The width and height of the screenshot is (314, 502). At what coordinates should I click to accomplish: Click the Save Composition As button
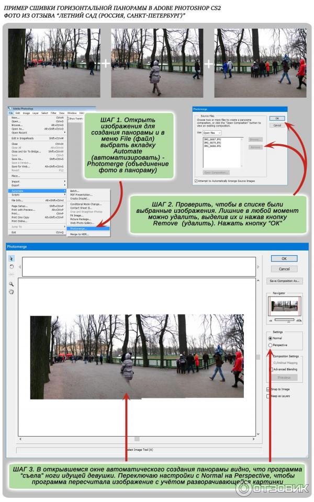pos(284,281)
